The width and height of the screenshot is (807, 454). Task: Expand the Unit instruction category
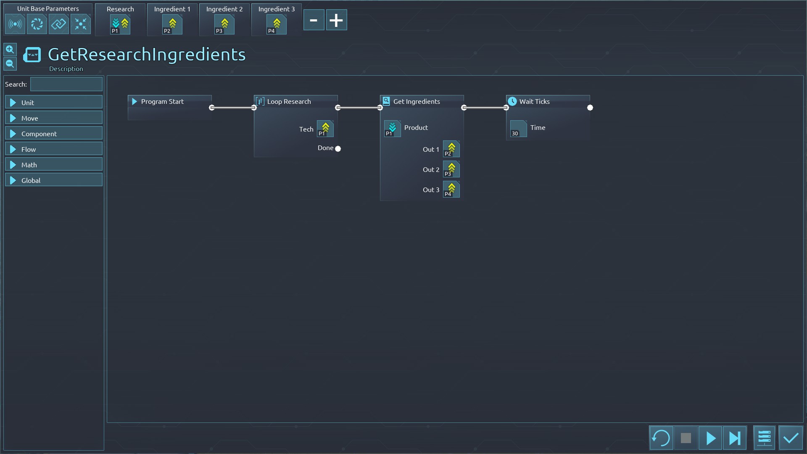(x=54, y=102)
